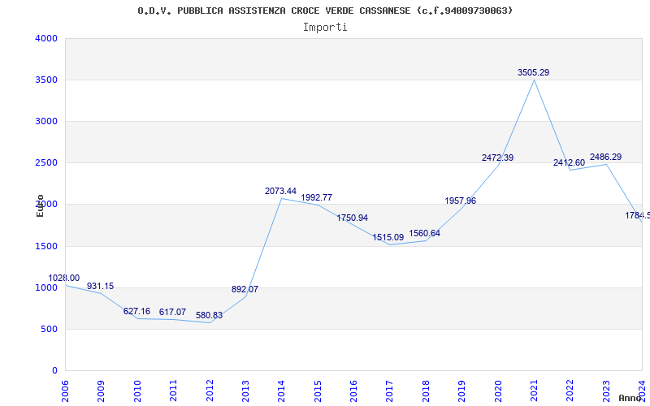The image size is (650, 406).
Task: Click the data label 1957.96
Action: (x=460, y=201)
